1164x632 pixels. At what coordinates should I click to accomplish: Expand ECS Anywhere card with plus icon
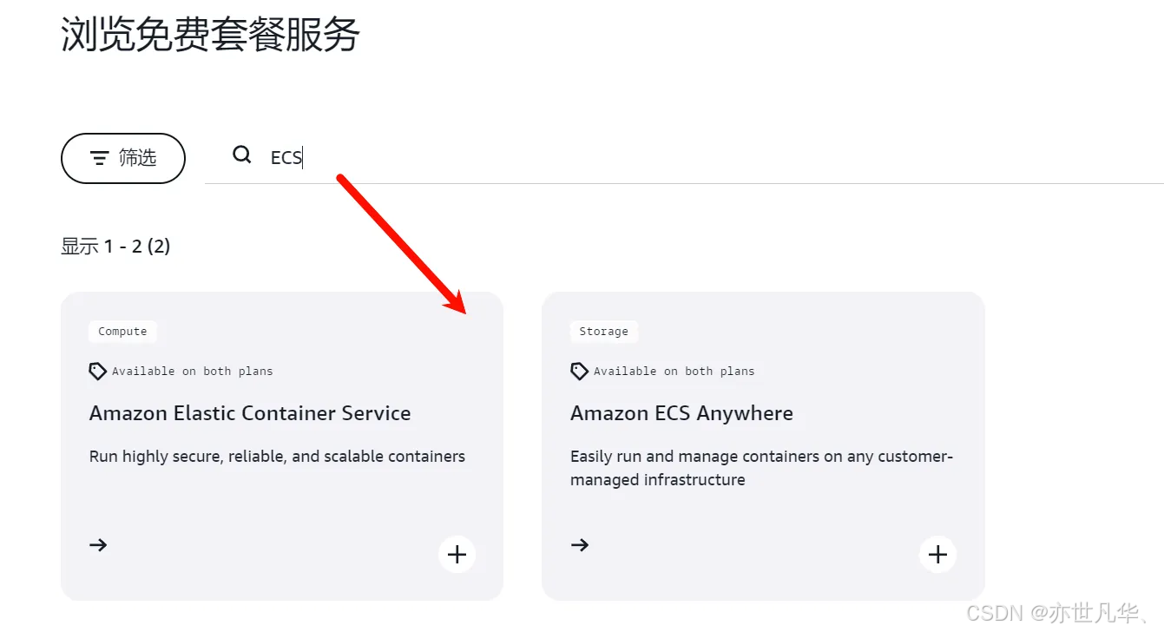[937, 554]
